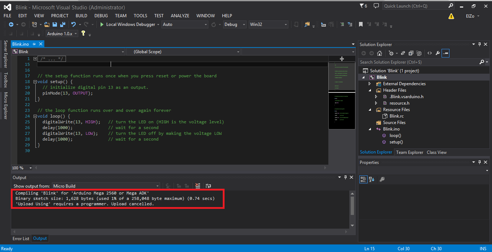Toggle auto-hide pin on Solution Explorer
This screenshot has width=492, height=252.
tap(480, 44)
